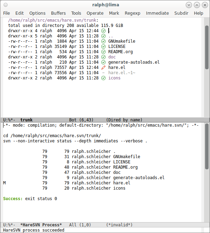210x233 pixels.
Task: Click the size 35149 of LICENSE row
Action: tap(60, 47)
